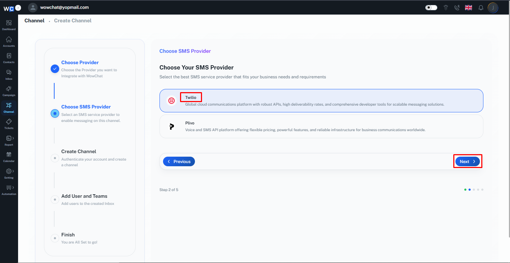Click 'Add users to the created Inbox' text
The height and width of the screenshot is (263, 510).
(x=88, y=203)
